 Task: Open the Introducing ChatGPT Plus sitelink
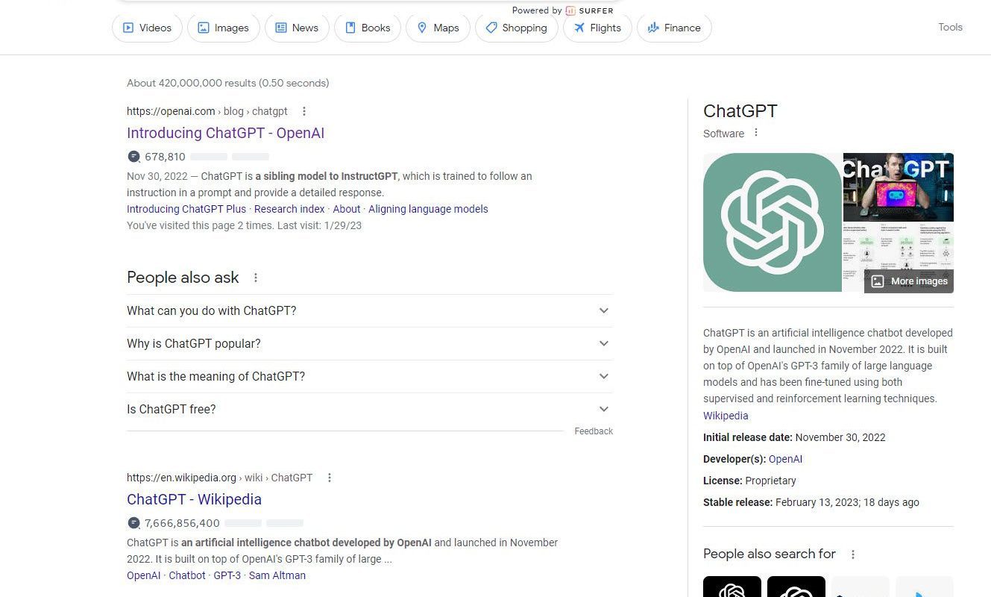(186, 209)
